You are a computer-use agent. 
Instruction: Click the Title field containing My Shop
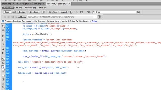coord(114,12)
